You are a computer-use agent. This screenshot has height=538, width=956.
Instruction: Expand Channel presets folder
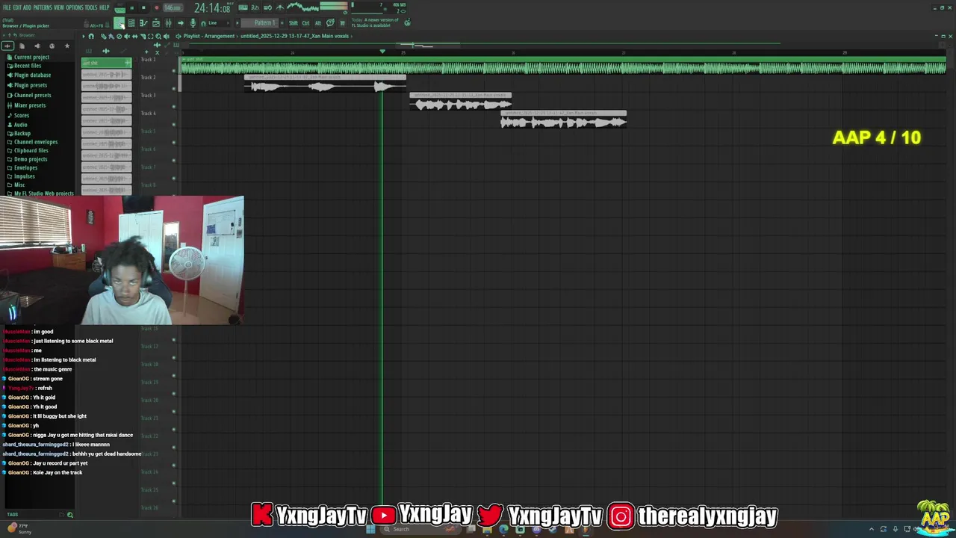coord(32,95)
